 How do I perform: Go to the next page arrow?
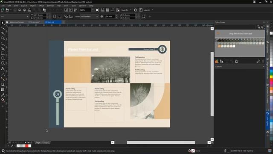click(26, 142)
